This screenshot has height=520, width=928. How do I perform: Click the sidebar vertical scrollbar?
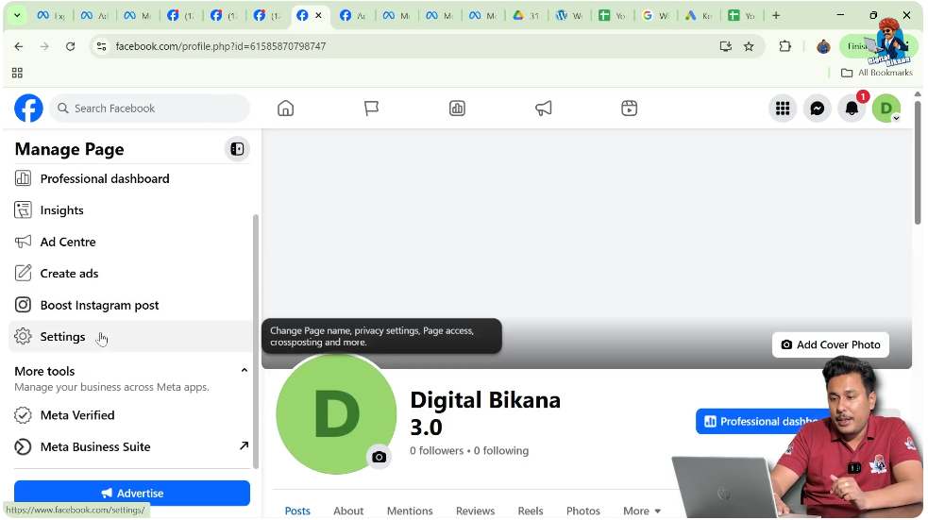(256, 342)
